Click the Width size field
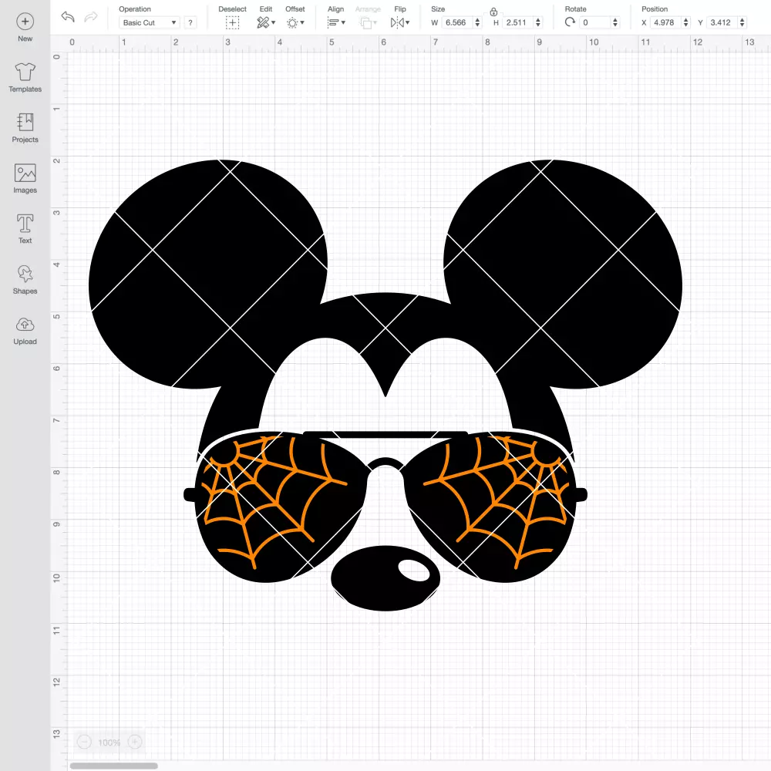The width and height of the screenshot is (771, 771). pyautogui.click(x=457, y=22)
